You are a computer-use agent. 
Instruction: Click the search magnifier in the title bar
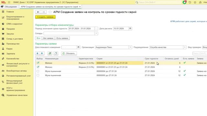pos(137,2)
